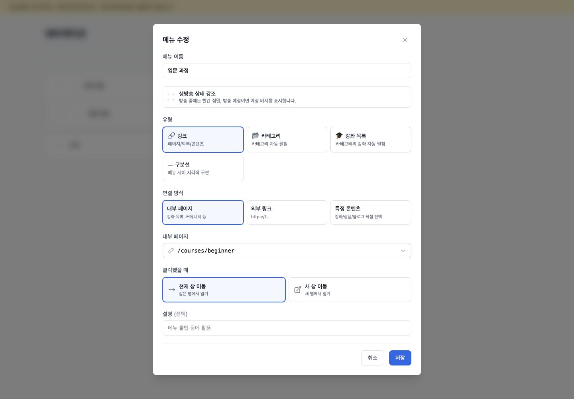Click the '새 탭에서 열기' caption

(318, 294)
